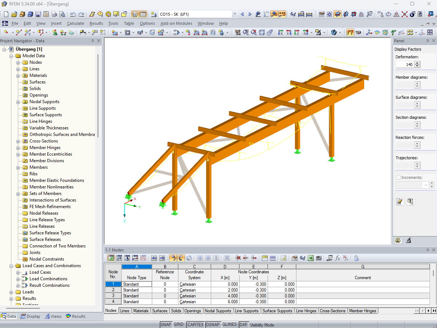This screenshot has height=328, width=437.
Task: Open the Excel export icon in the table toolbar
Action: (x=310, y=258)
